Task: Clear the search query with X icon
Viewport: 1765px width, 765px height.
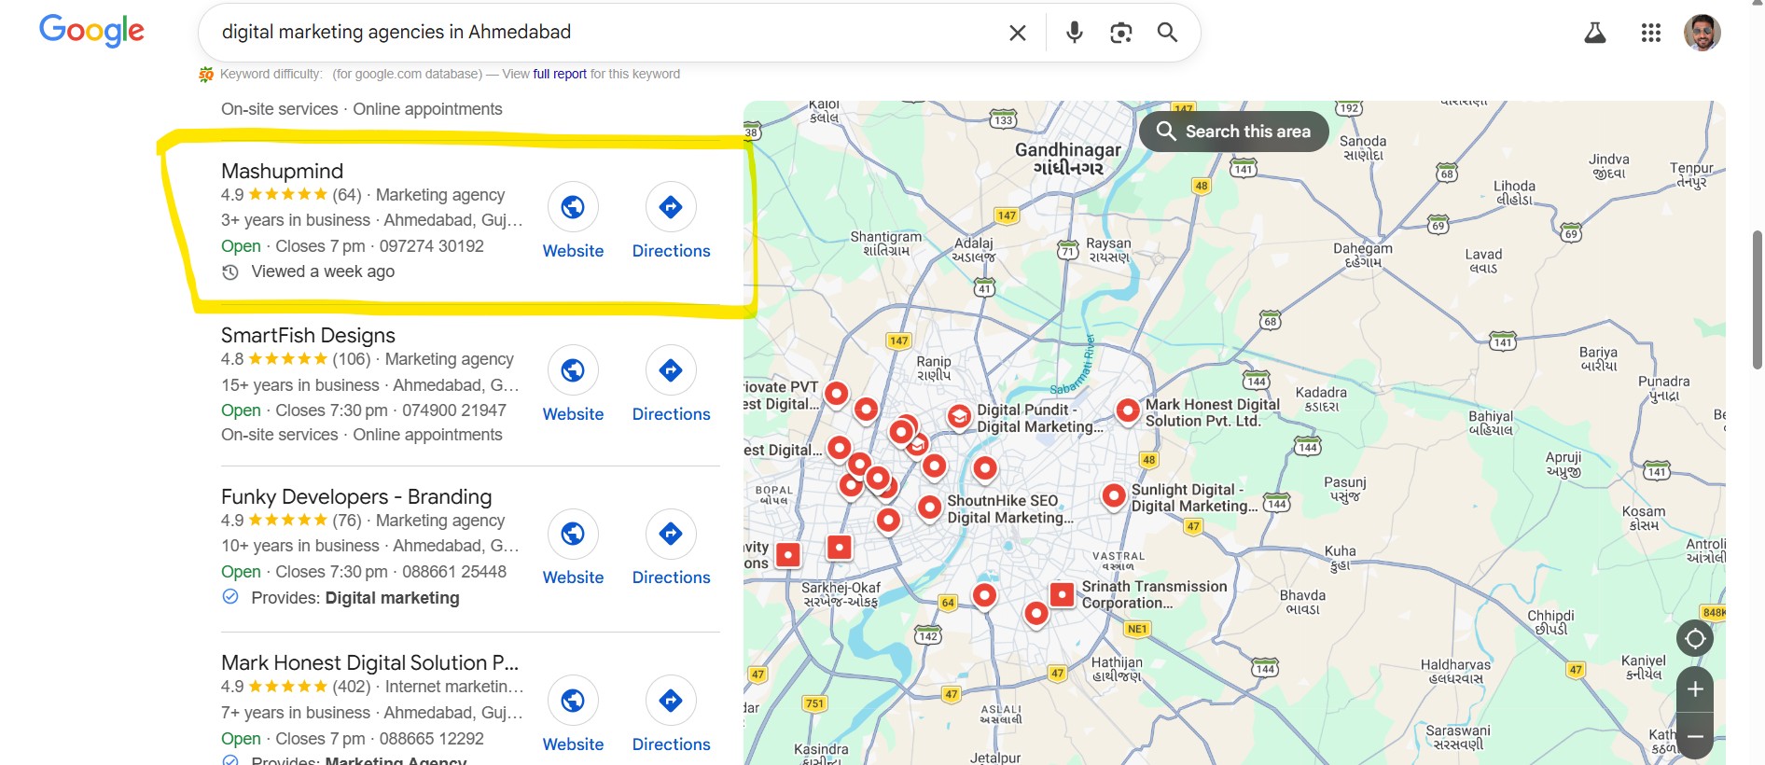Action: tap(1018, 33)
